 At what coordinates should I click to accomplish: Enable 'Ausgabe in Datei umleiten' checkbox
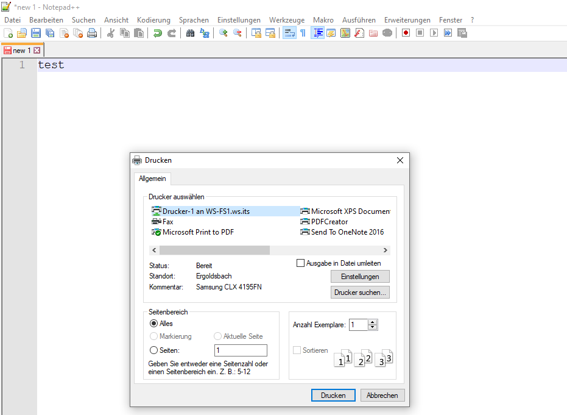(300, 263)
